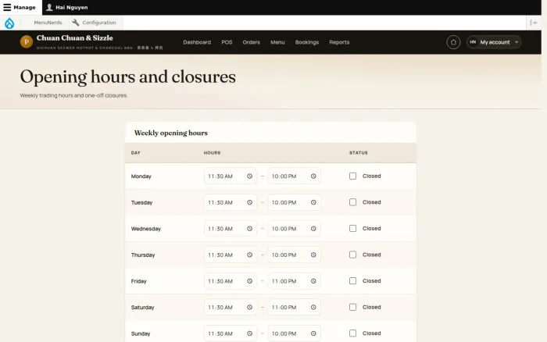The height and width of the screenshot is (342, 547).
Task: Open the Reports nav item
Action: (339, 42)
